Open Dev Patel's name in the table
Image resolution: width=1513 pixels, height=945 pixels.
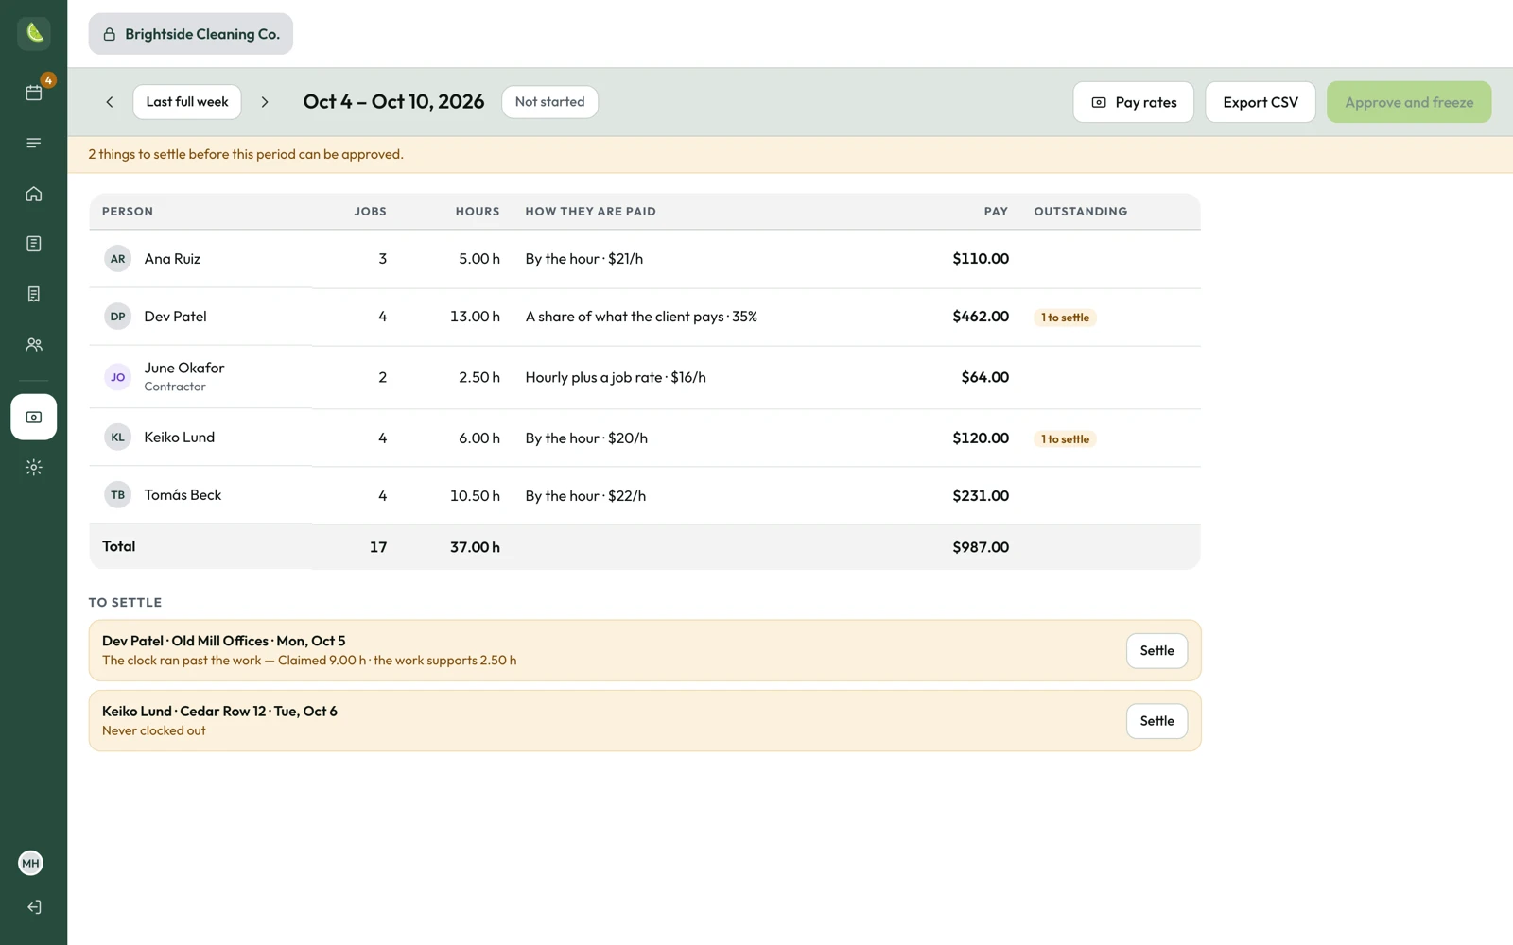[175, 317]
